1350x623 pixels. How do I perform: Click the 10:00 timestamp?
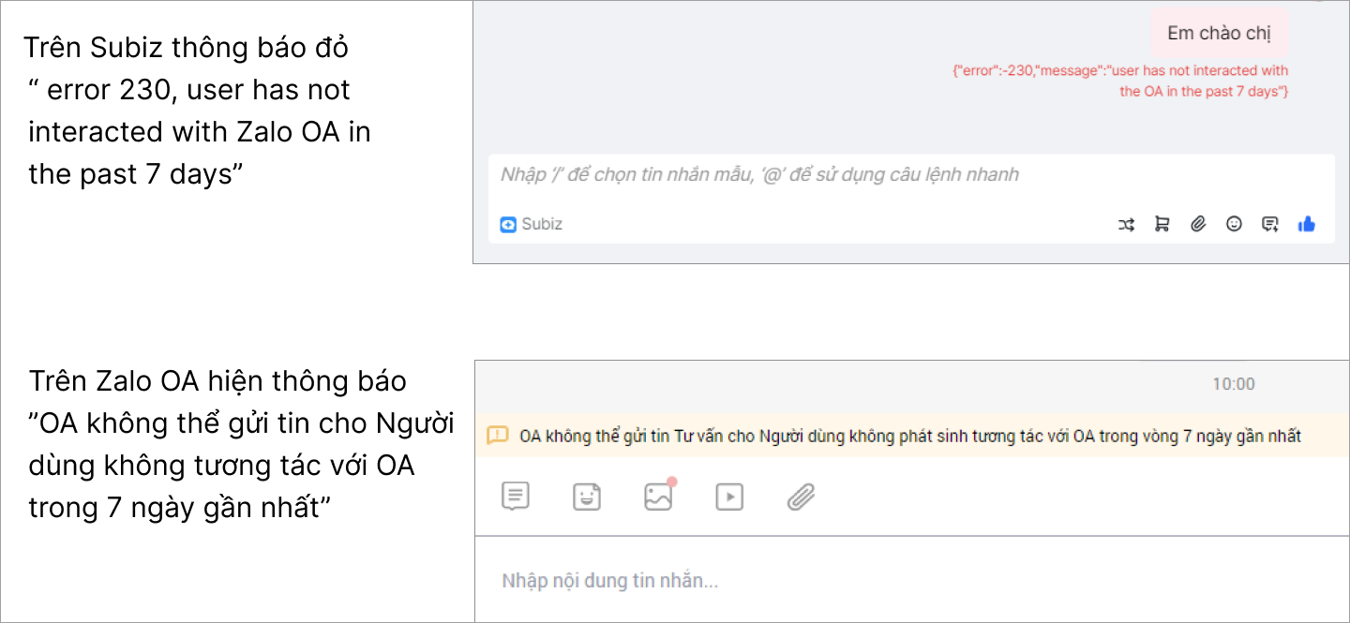click(1233, 384)
